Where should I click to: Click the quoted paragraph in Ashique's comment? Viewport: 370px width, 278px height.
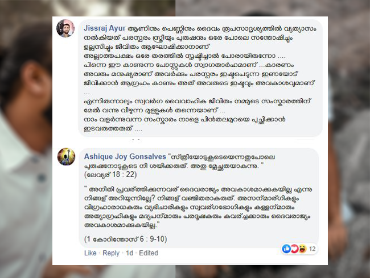point(198,207)
